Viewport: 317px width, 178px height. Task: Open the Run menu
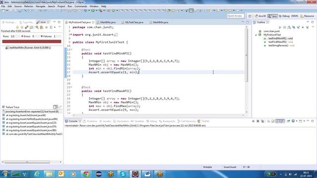70,6
